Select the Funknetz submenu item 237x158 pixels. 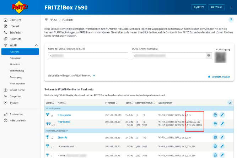point(20,51)
